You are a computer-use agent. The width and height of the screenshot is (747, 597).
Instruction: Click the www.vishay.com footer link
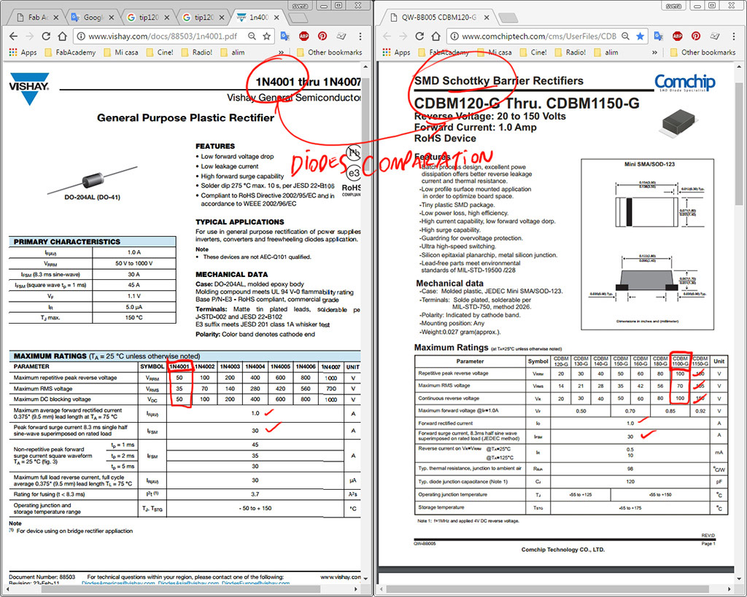340,577
